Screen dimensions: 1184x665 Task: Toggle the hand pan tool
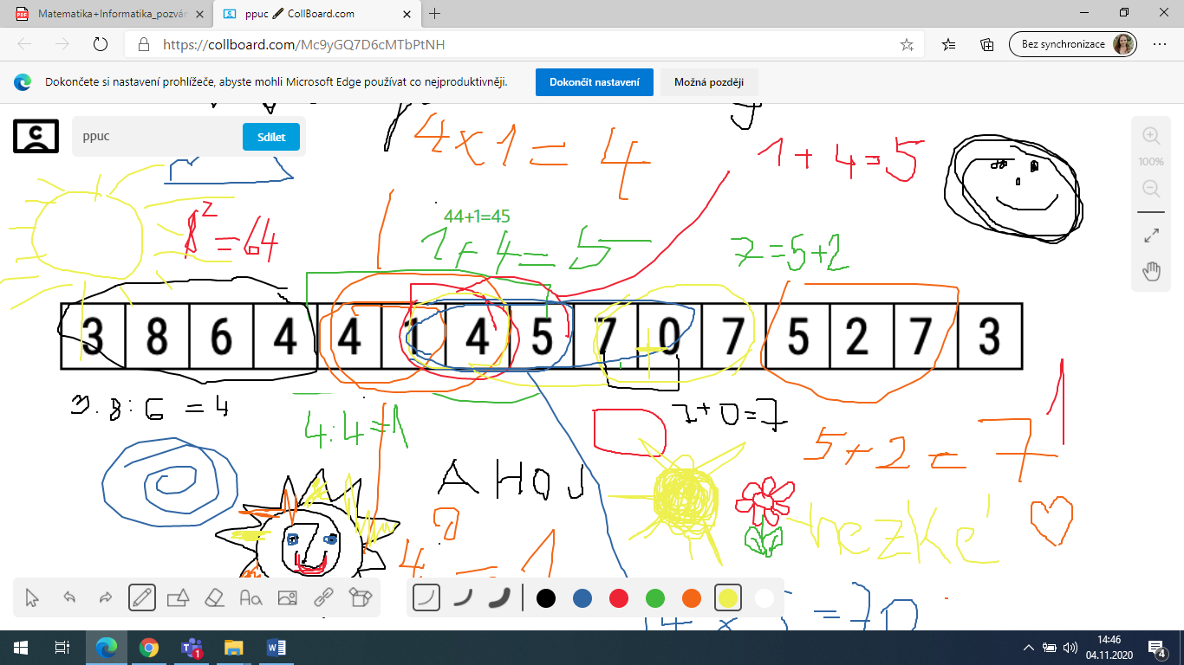click(1151, 272)
